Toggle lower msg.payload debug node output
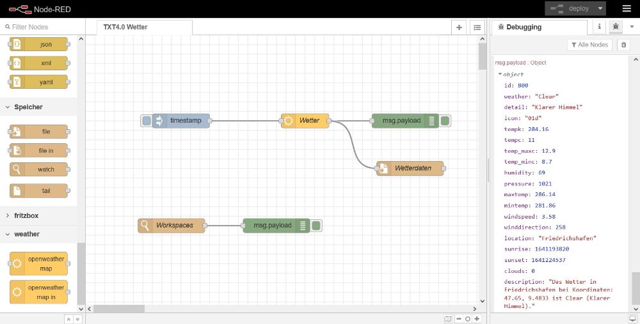 coord(316,225)
